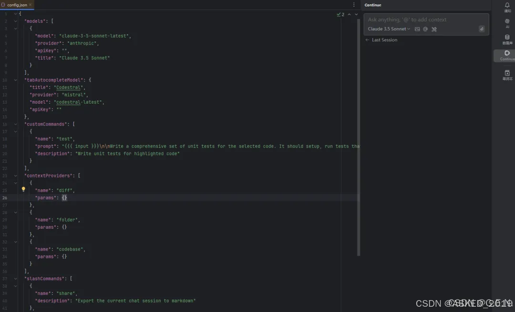
Task: Collapse the "tabAutocompleteModel" fold arrow
Action: coord(15,80)
